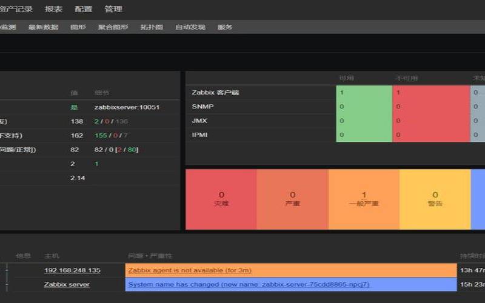The width and height of the screenshot is (485, 303).
Task: Go to 服务 submenu
Action: pyautogui.click(x=225, y=27)
